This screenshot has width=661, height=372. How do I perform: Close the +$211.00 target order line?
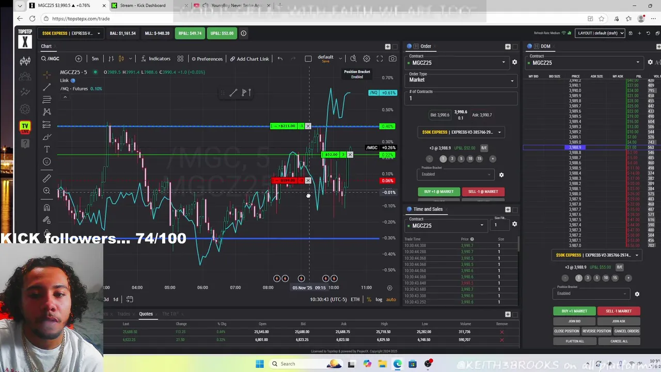308,126
